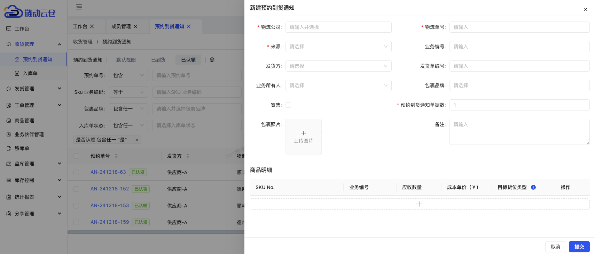This screenshot has width=595, height=254.
Task: Open the 成员管理 page tab
Action: tap(121, 26)
